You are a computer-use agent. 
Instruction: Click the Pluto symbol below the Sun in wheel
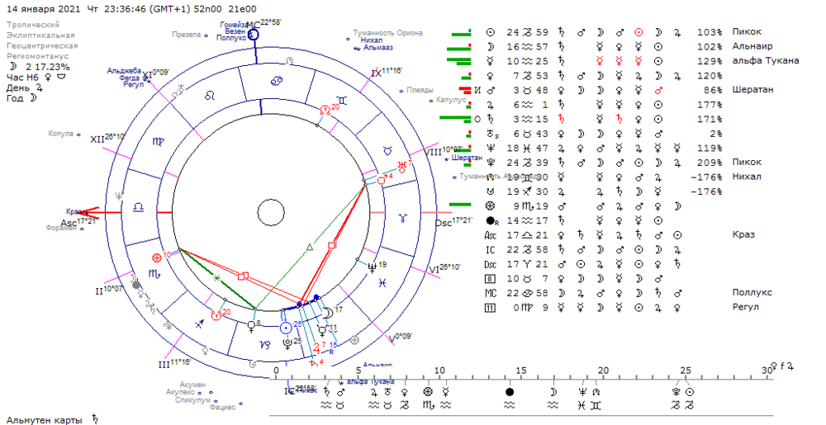pyautogui.click(x=287, y=344)
